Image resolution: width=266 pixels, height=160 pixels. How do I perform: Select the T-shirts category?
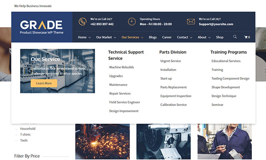(25, 135)
